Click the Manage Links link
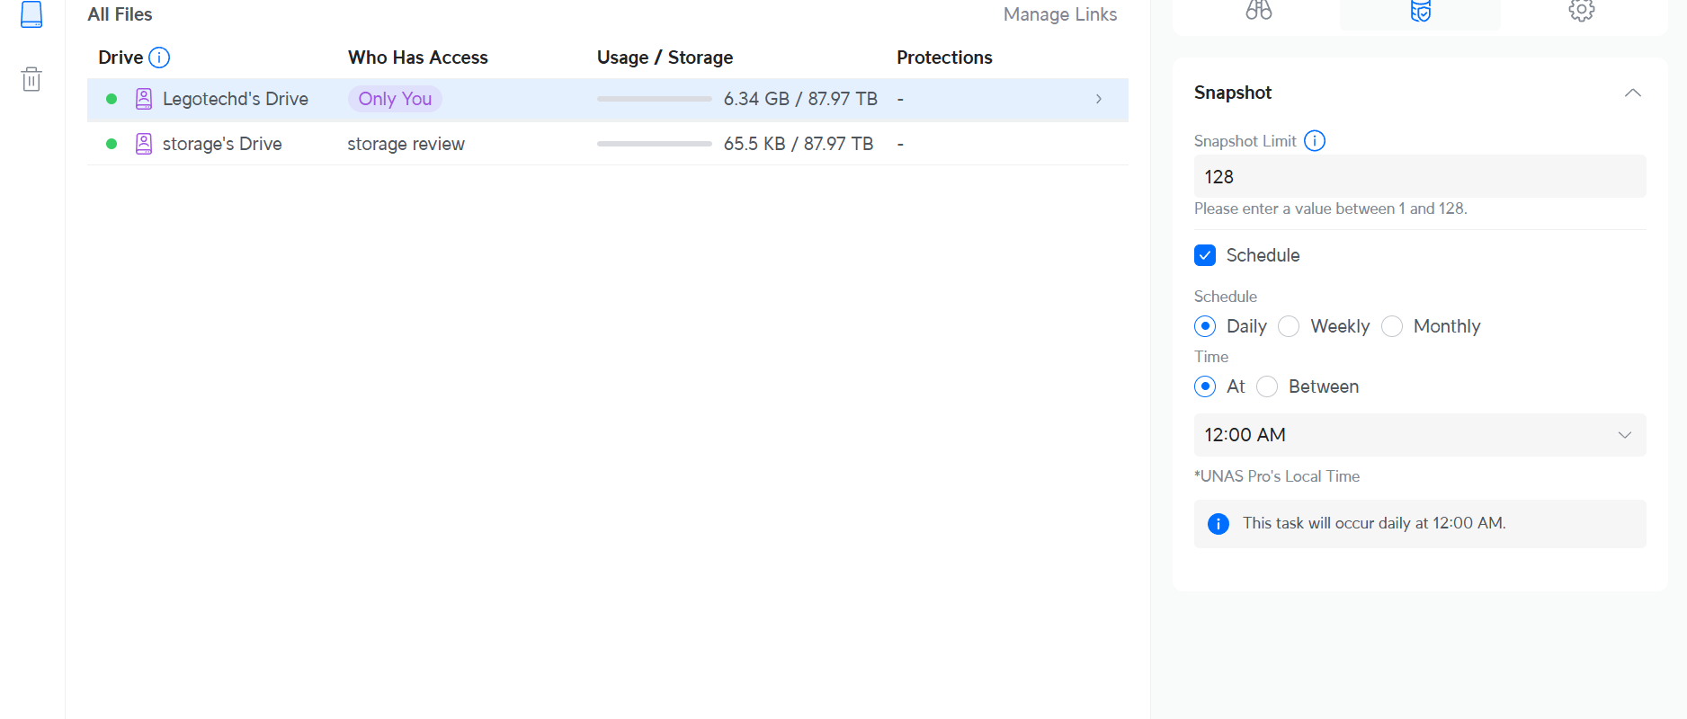Screen dimensions: 1687x719 click(x=1060, y=14)
